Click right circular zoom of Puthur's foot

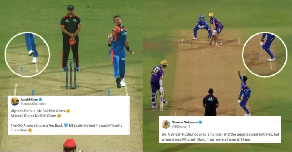(x=265, y=54)
